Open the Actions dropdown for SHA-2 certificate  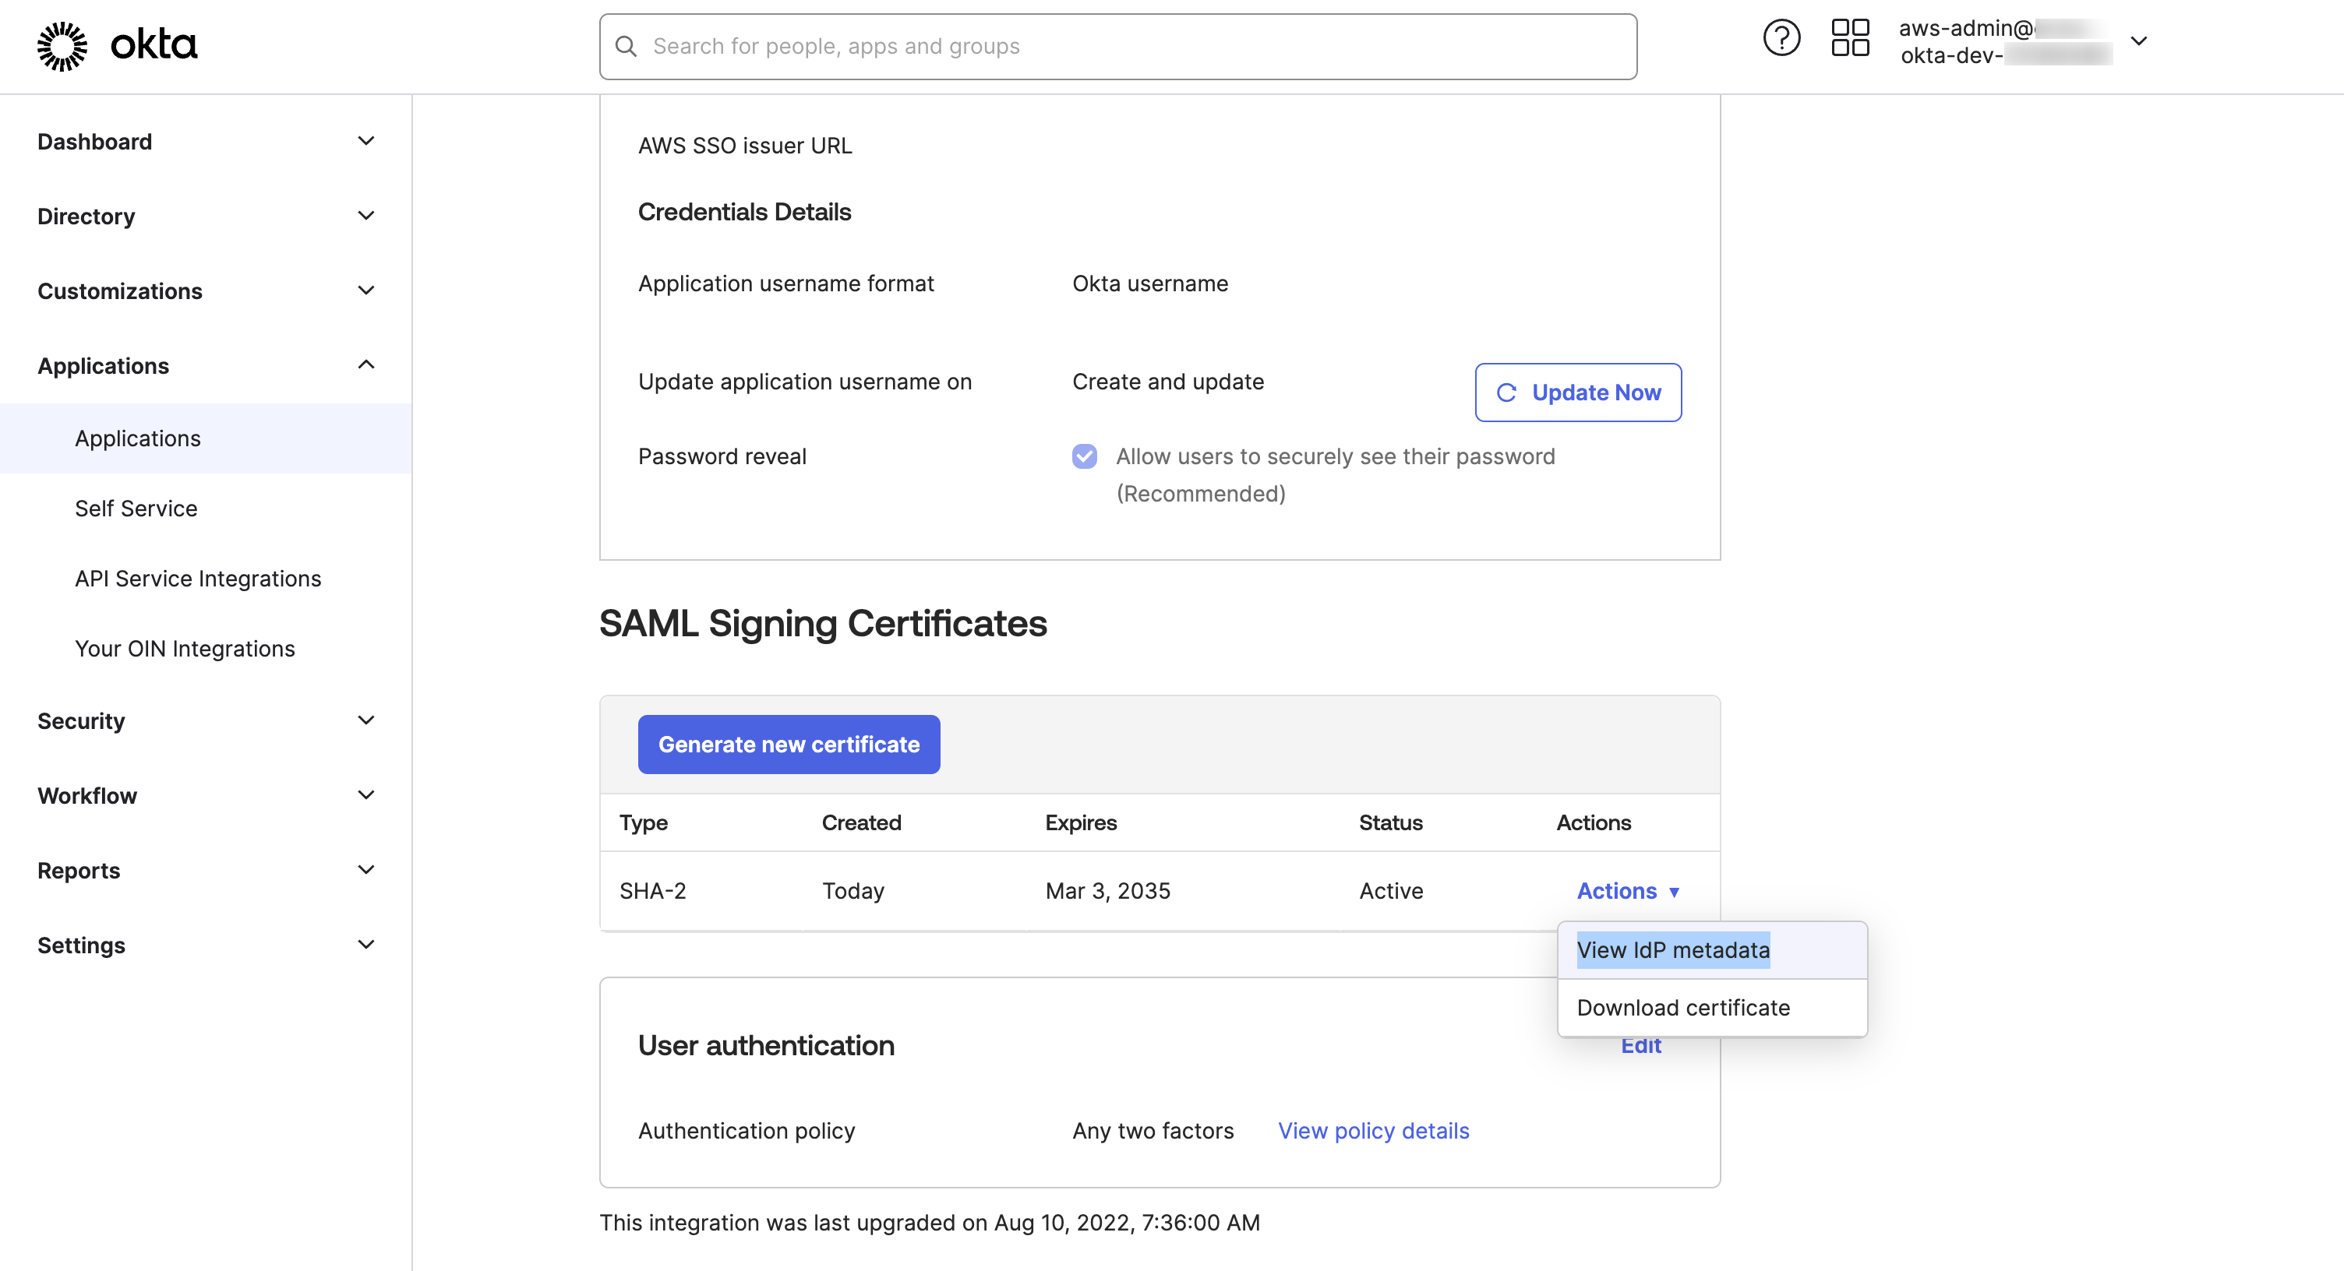[1627, 891]
